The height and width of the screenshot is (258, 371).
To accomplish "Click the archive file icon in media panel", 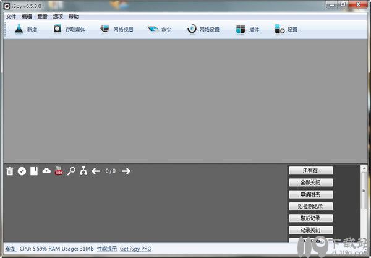I will click(34, 171).
